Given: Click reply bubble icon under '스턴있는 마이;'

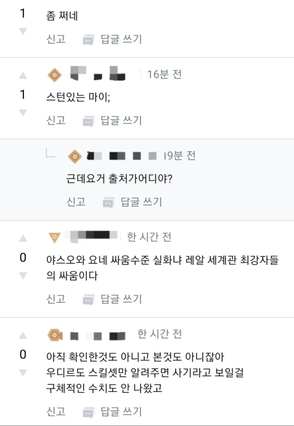Looking at the screenshot, I should (88, 121).
